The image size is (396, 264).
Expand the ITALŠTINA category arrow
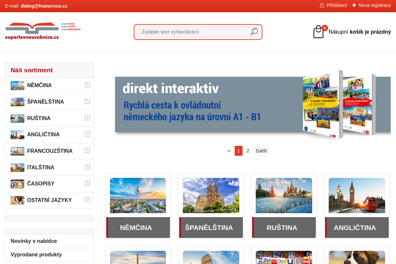tap(87, 167)
